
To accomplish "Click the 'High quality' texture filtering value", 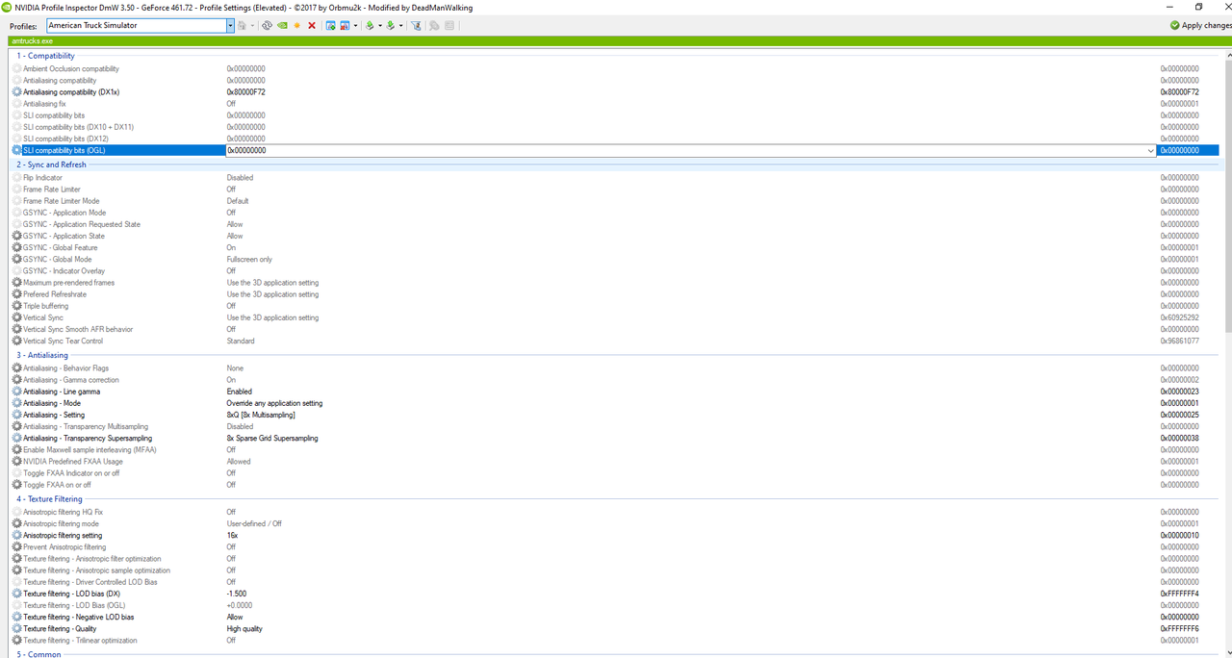I will click(244, 628).
